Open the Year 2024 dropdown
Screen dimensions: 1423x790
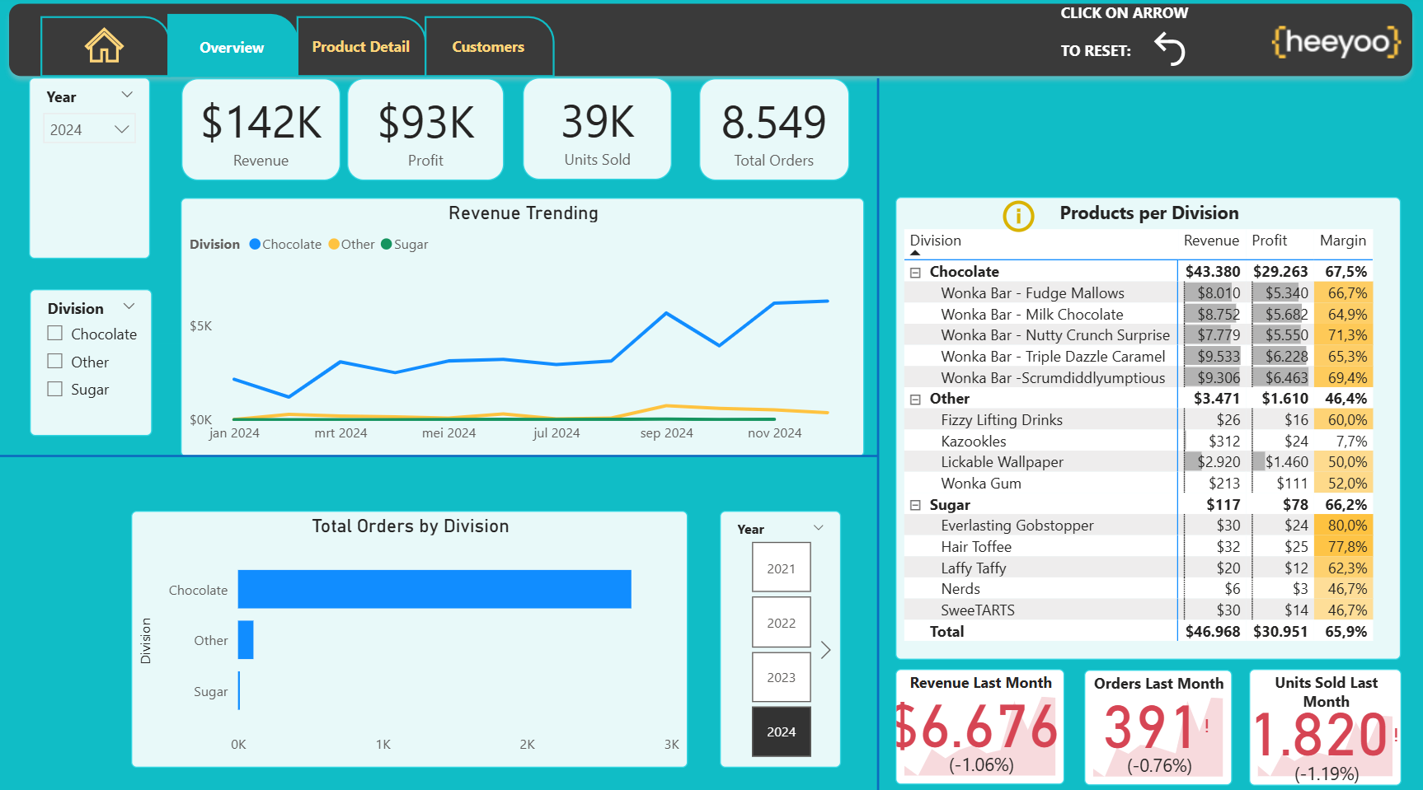click(x=89, y=129)
